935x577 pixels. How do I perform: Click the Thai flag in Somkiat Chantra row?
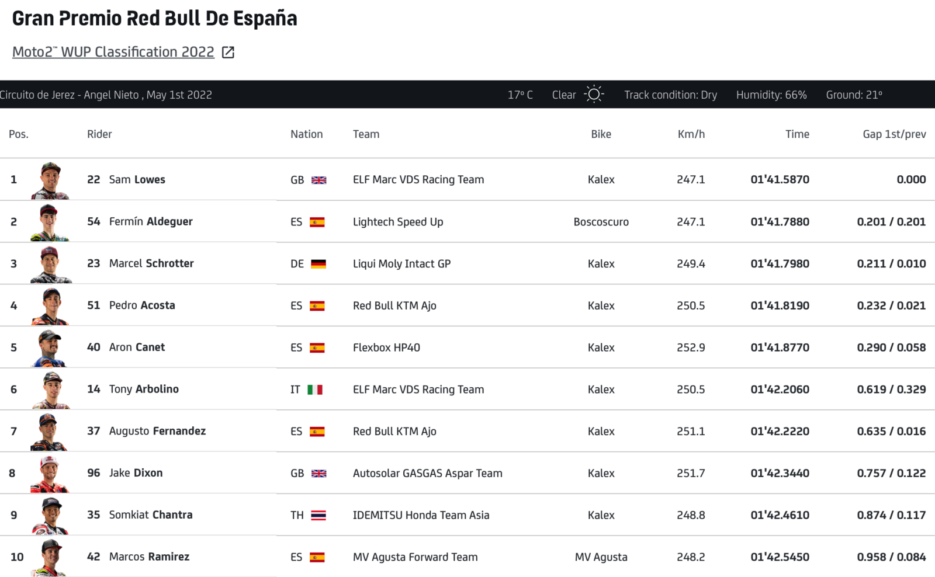[318, 516]
